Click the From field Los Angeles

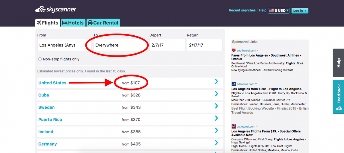tap(64, 45)
